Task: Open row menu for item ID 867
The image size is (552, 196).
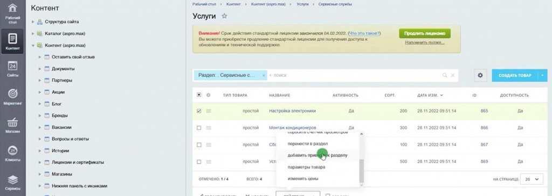Action: [209, 145]
